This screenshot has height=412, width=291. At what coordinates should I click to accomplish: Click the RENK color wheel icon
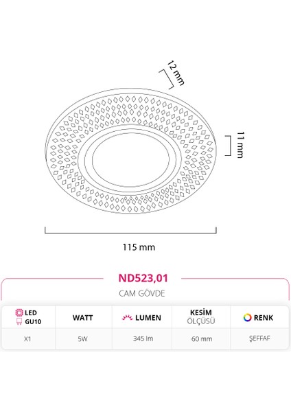[247, 318]
